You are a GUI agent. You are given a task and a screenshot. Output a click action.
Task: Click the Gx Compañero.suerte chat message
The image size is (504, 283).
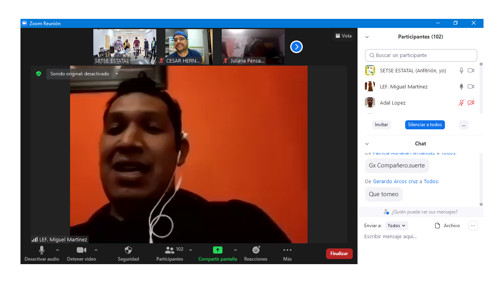397,165
